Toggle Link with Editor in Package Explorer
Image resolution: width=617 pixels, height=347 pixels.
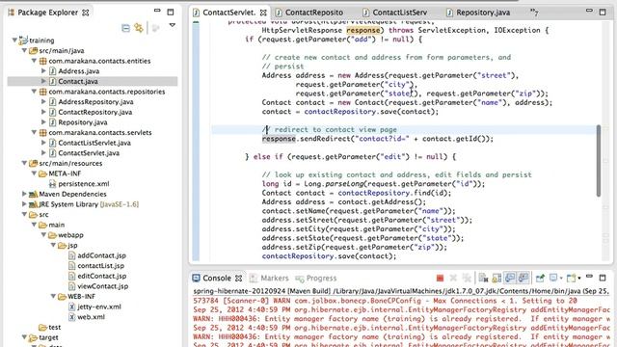tap(139, 28)
